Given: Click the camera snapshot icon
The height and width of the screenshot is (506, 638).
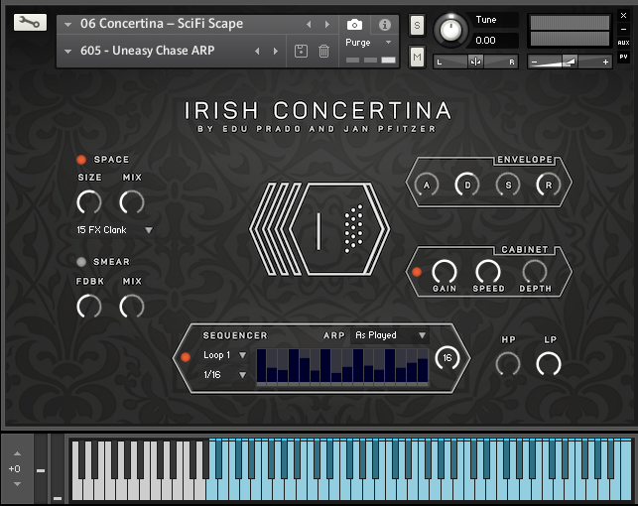Looking at the screenshot, I should (x=355, y=24).
